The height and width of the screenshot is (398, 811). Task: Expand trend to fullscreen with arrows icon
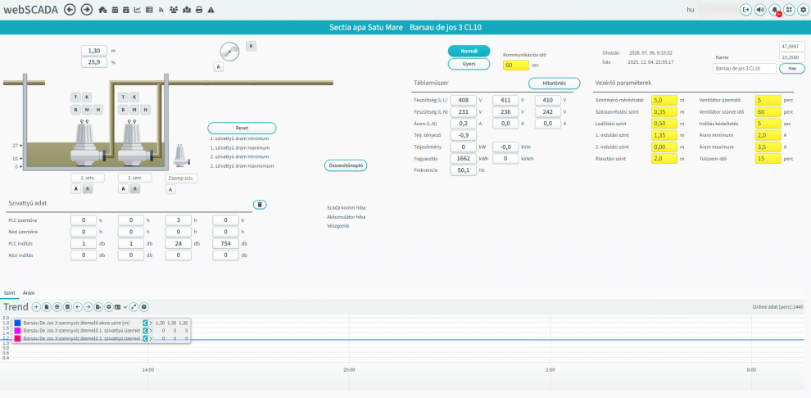tap(134, 307)
